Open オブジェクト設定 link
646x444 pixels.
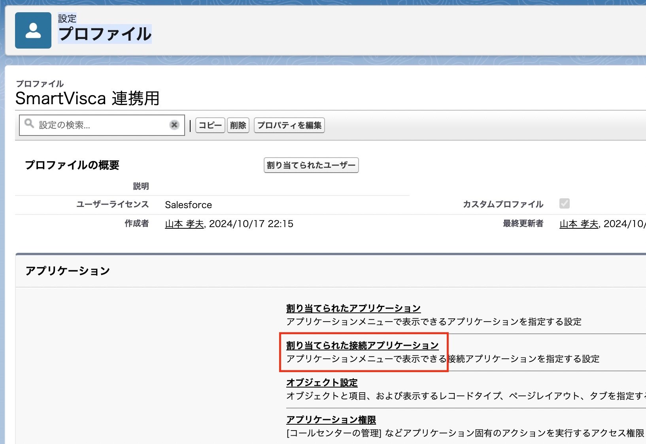pos(322,382)
